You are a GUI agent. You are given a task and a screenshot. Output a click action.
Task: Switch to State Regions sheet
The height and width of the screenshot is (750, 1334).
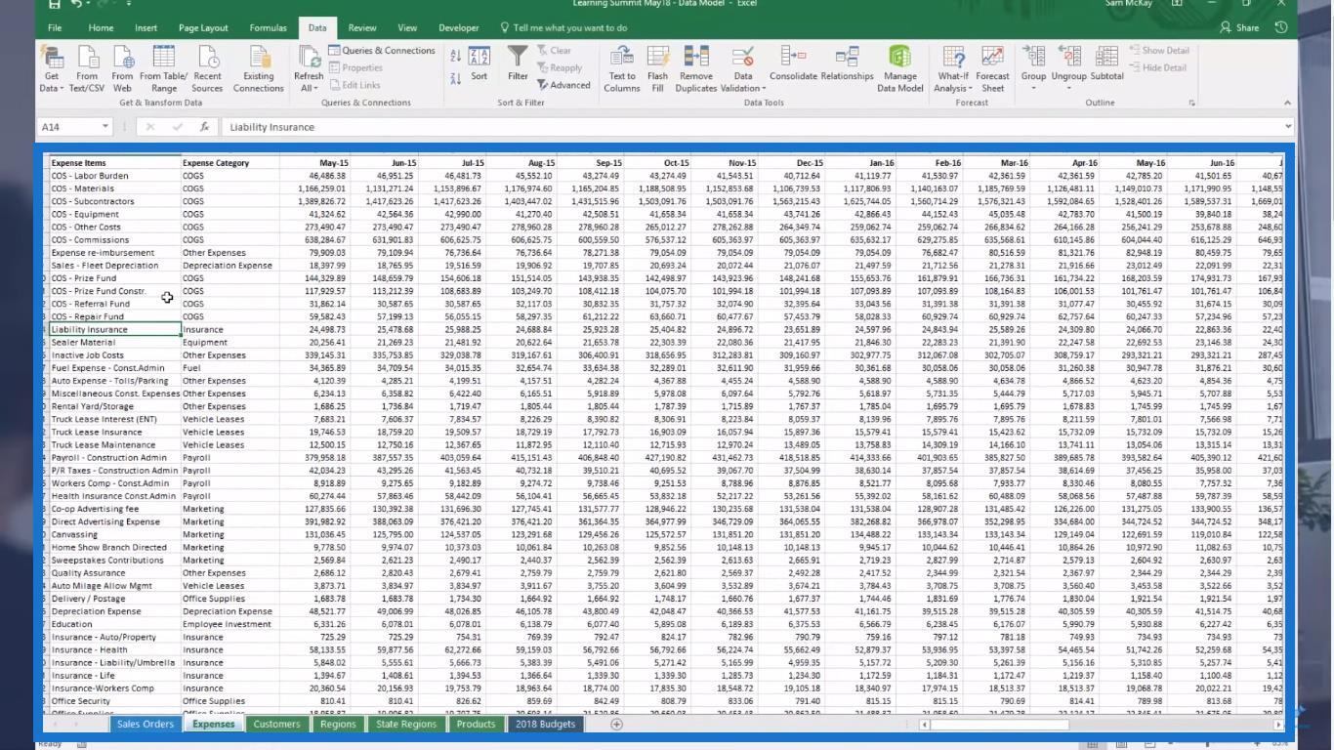click(406, 725)
